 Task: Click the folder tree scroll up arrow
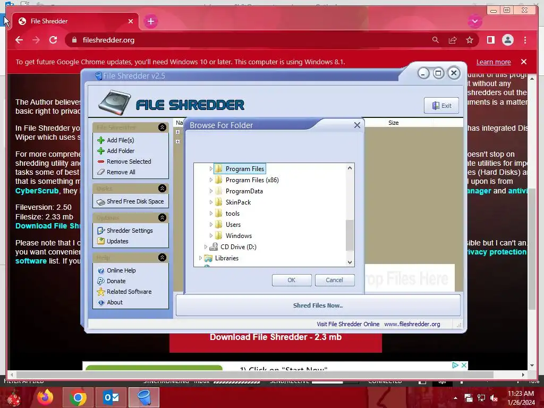coord(350,168)
